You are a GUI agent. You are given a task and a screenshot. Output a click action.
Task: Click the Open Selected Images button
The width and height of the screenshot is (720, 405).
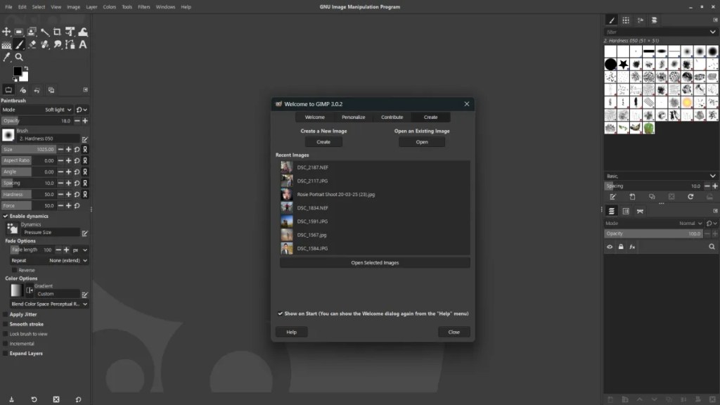click(x=374, y=262)
